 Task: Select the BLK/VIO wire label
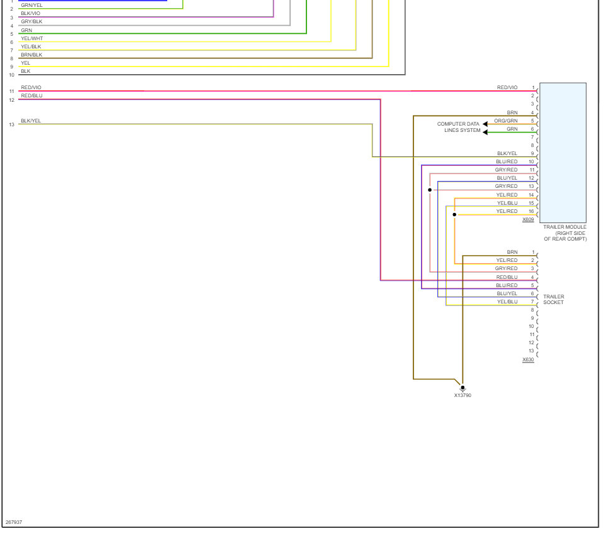31,13
